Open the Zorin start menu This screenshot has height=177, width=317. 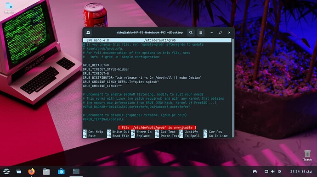[6, 172]
